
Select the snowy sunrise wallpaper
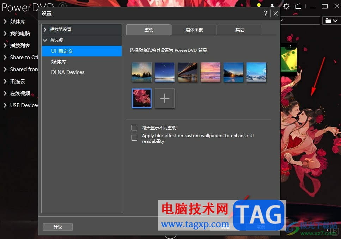(x=233, y=72)
